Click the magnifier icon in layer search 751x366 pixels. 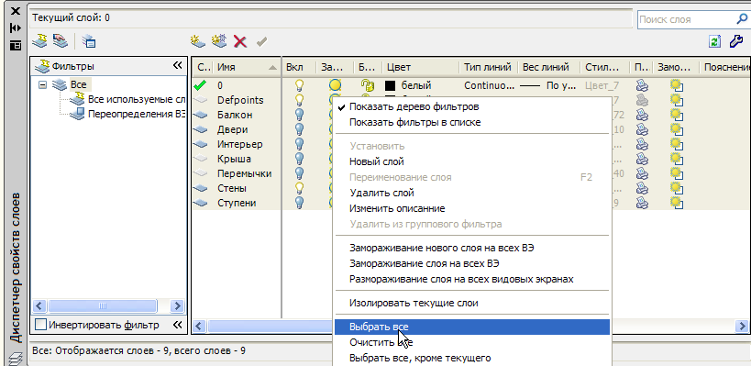point(742,19)
